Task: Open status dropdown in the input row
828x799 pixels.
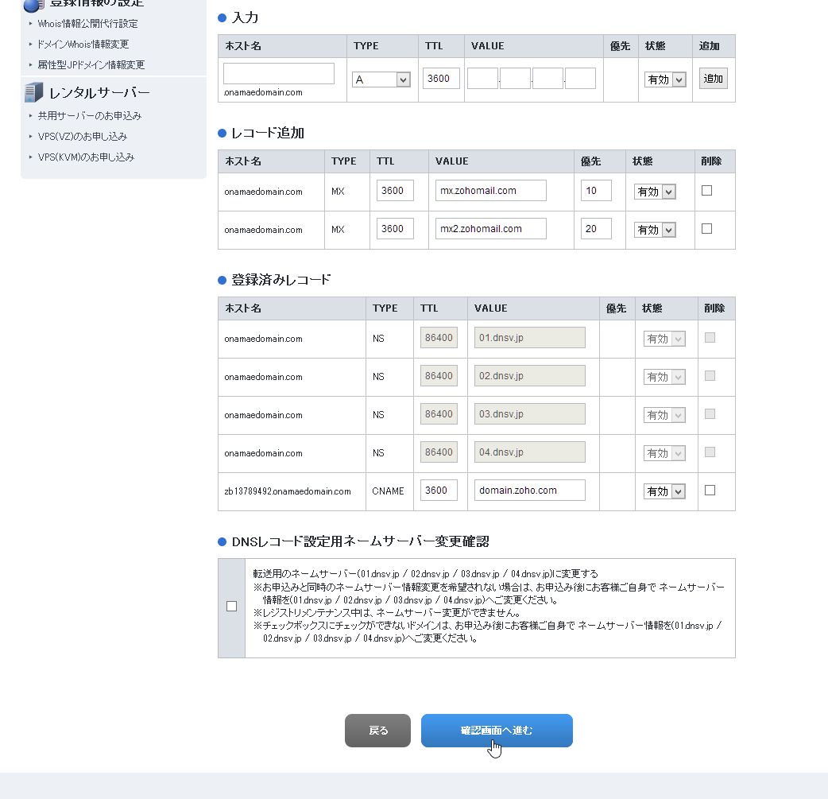Action: pos(665,80)
